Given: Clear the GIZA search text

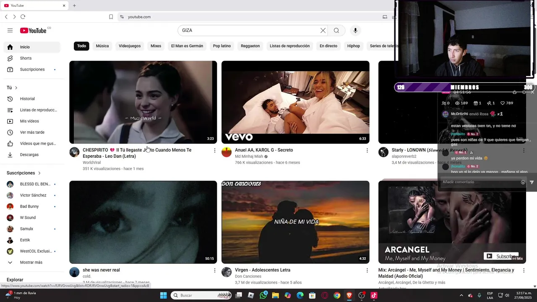Looking at the screenshot, I should coord(323,30).
